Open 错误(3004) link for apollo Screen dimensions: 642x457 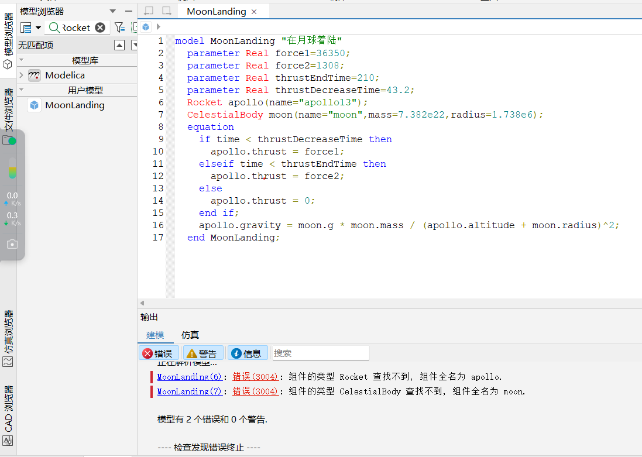point(256,377)
